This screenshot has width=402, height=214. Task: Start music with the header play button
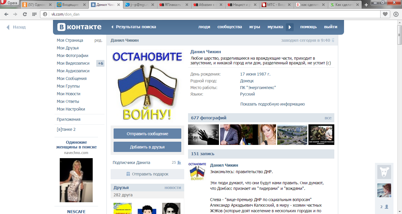pyautogui.click(x=290, y=27)
